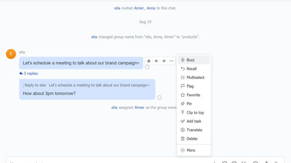This screenshot has width=291, height=163.
Task: Select Buzz in the context menu
Action: [x=194, y=60]
